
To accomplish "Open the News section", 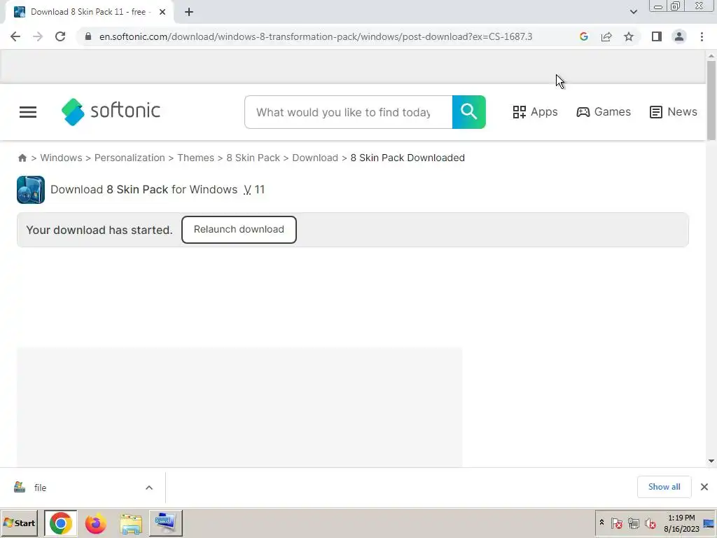I will [x=673, y=112].
